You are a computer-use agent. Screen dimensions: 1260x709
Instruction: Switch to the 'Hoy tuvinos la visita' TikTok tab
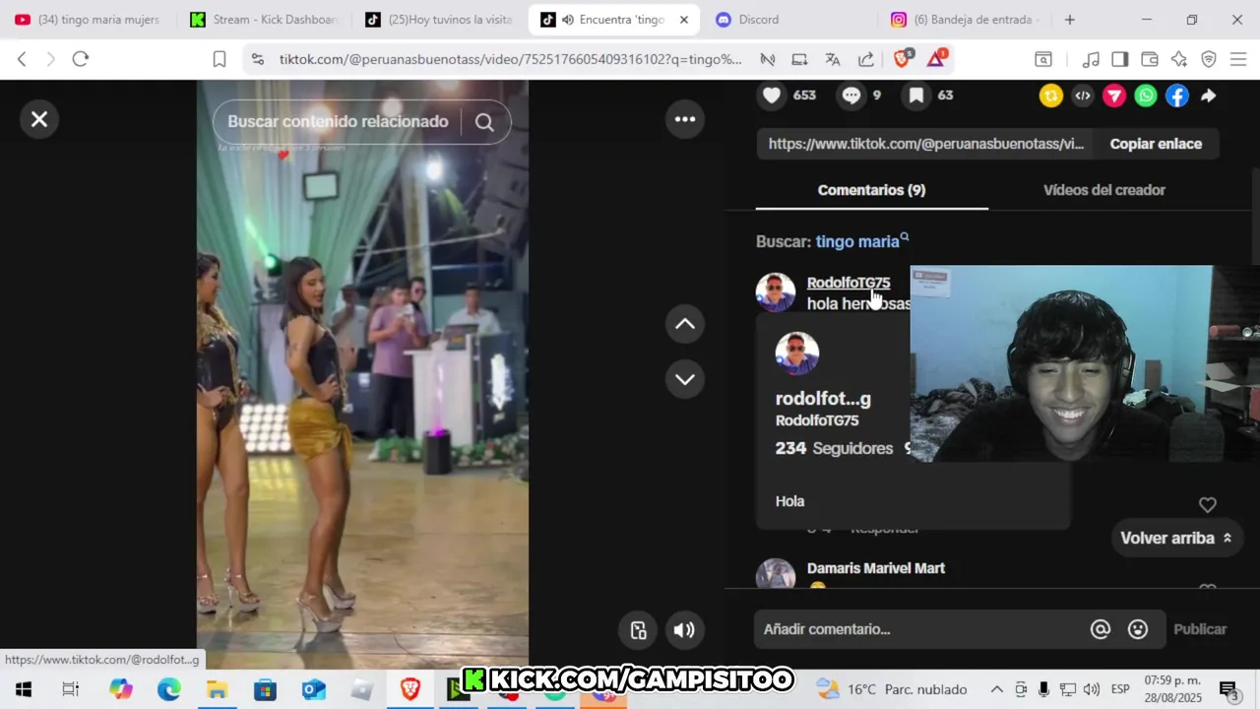(x=439, y=20)
